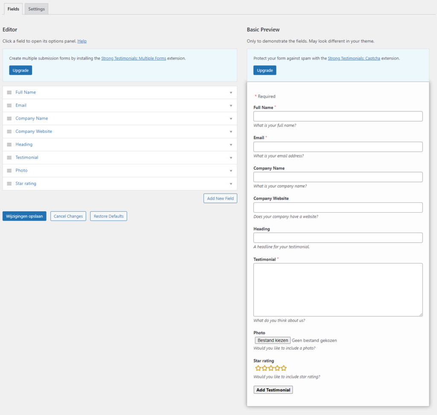Open the Email field row

pos(120,105)
